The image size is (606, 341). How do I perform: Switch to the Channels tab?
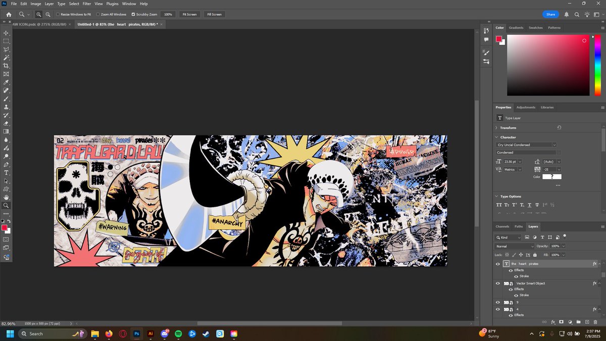(x=502, y=226)
